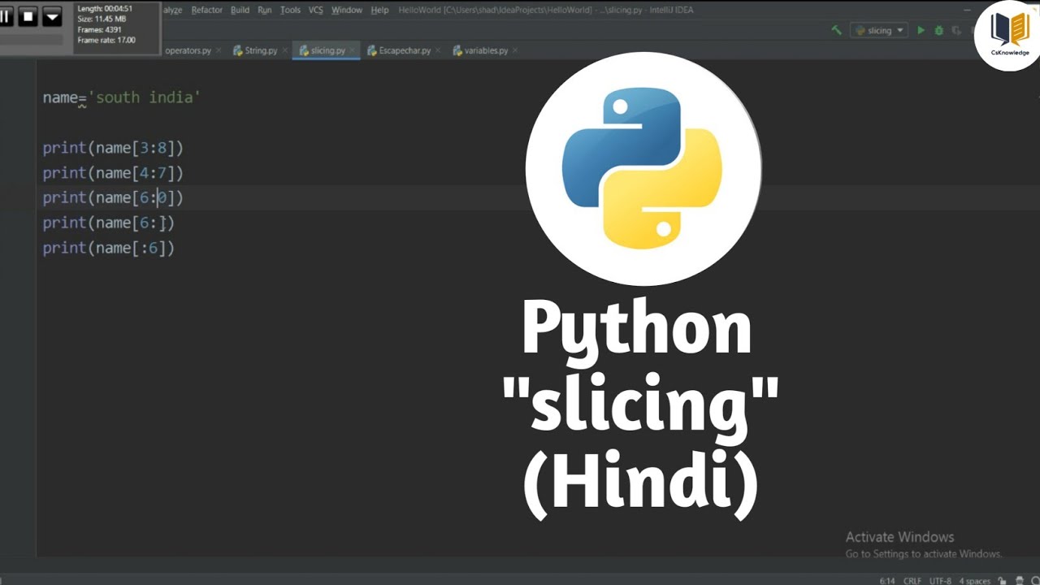The image size is (1040, 585).
Task: Change CRLF line separator in status bar
Action: pyautogui.click(x=913, y=580)
